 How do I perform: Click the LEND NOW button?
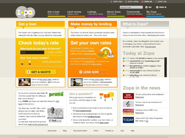93,72
